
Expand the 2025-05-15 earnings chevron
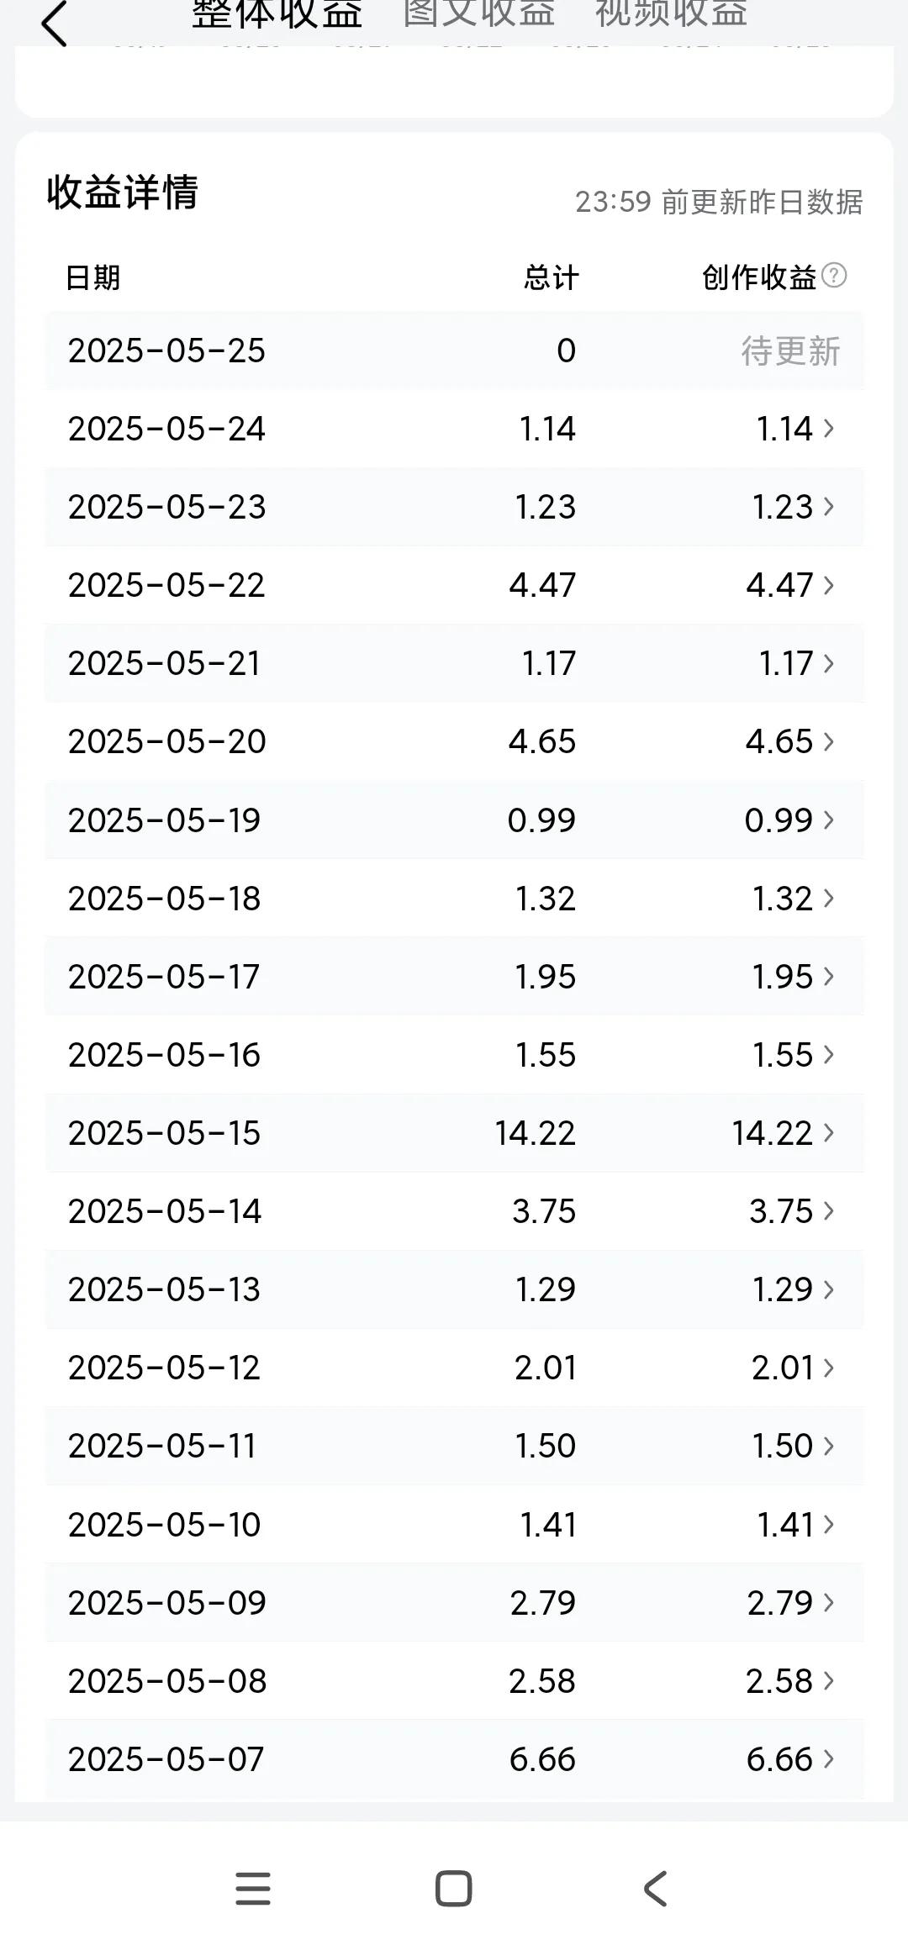pyautogui.click(x=829, y=1133)
